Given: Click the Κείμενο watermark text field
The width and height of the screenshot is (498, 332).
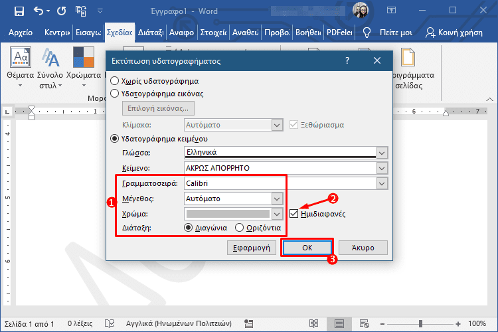Looking at the screenshot, I should pyautogui.click(x=279, y=167).
